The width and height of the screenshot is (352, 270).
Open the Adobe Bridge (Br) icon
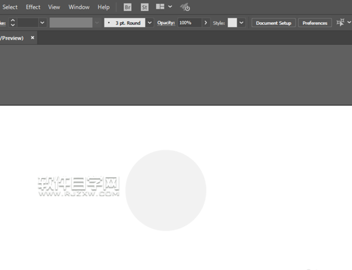pos(128,7)
